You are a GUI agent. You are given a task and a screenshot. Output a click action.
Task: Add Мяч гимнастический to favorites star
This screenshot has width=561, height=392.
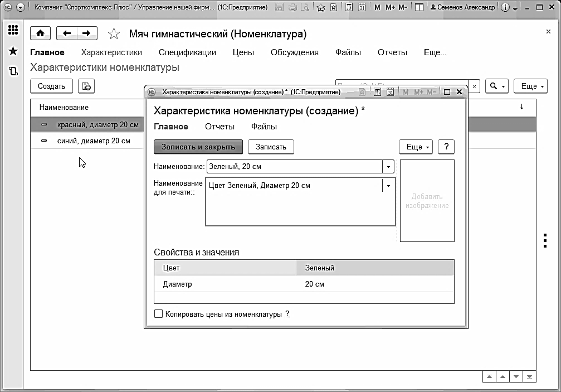click(x=114, y=34)
